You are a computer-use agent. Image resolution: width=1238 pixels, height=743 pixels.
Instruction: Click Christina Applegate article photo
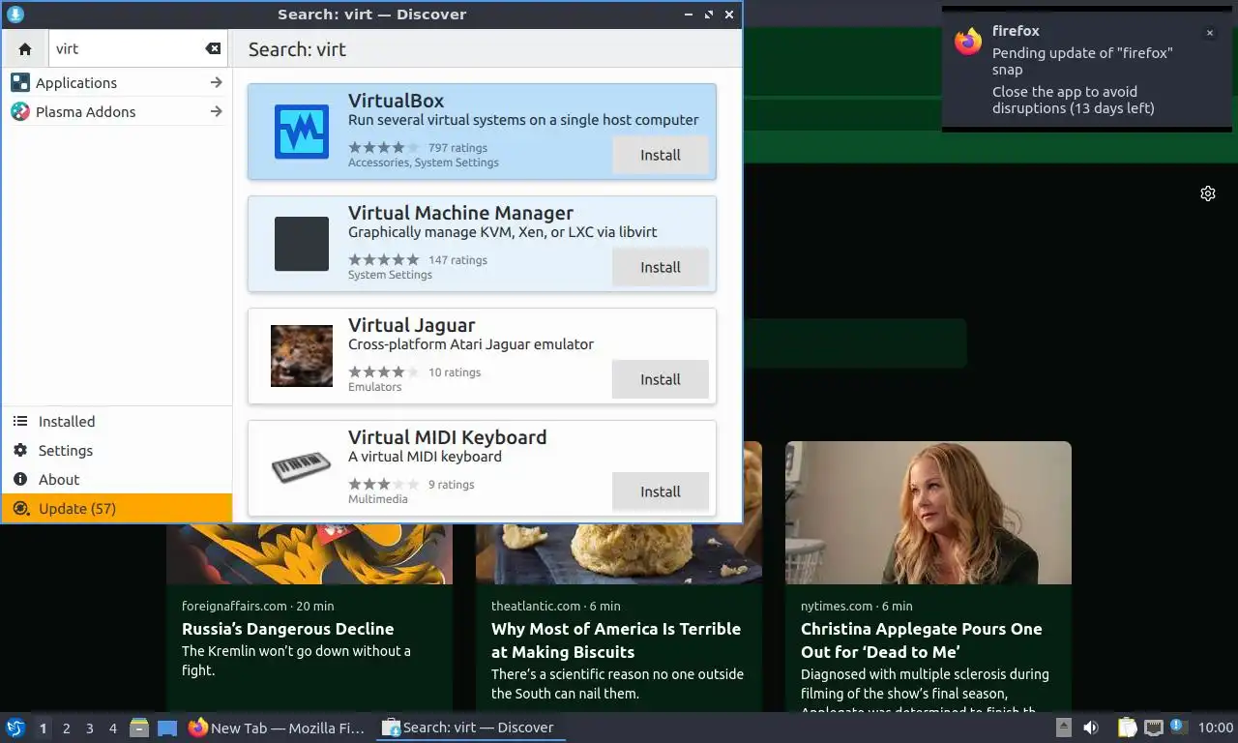[x=928, y=513]
